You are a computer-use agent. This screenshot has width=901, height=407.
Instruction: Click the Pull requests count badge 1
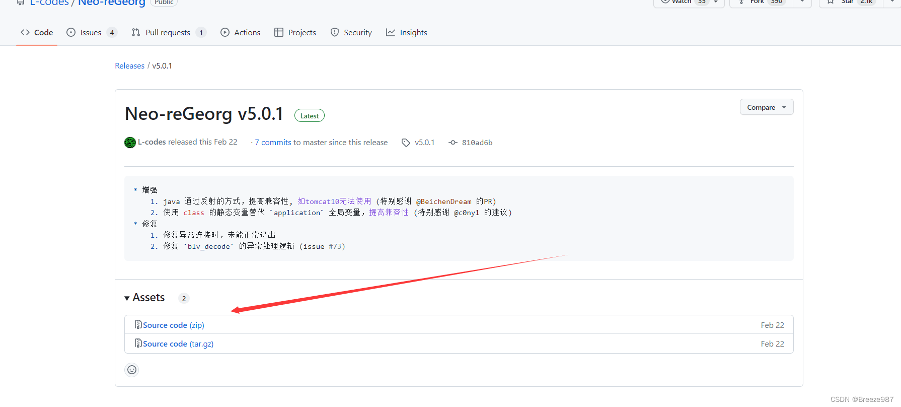pyautogui.click(x=201, y=32)
